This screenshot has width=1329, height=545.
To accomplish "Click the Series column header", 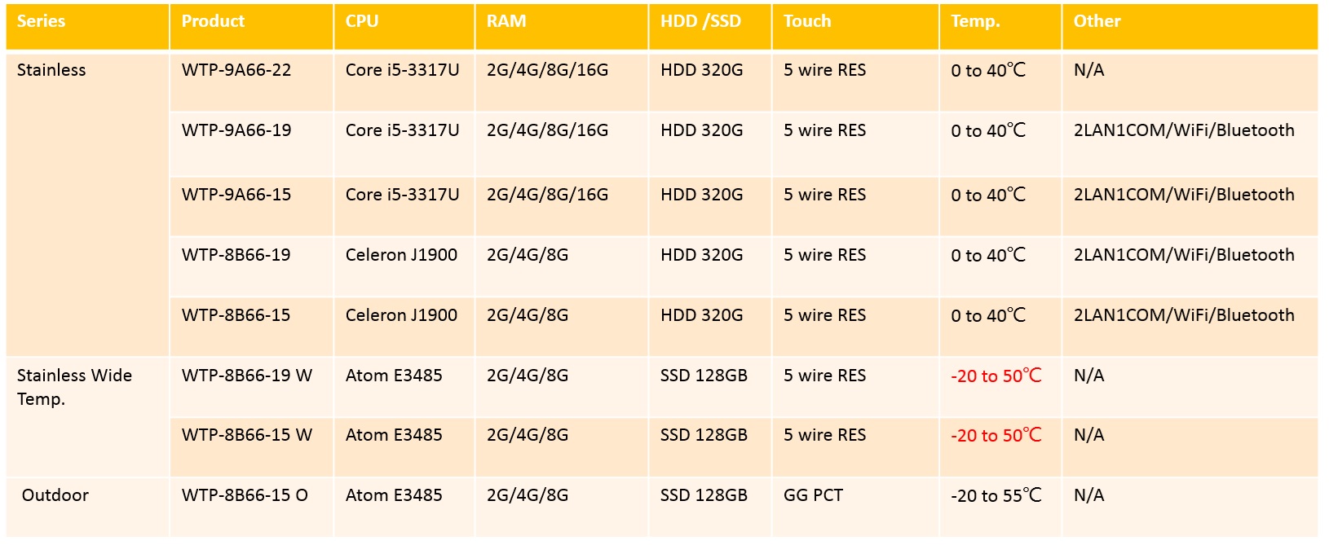I will coord(42,22).
